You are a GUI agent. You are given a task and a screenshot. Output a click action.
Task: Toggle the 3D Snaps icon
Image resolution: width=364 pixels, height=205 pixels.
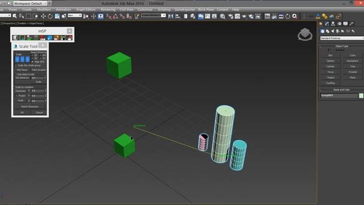click(x=109, y=17)
